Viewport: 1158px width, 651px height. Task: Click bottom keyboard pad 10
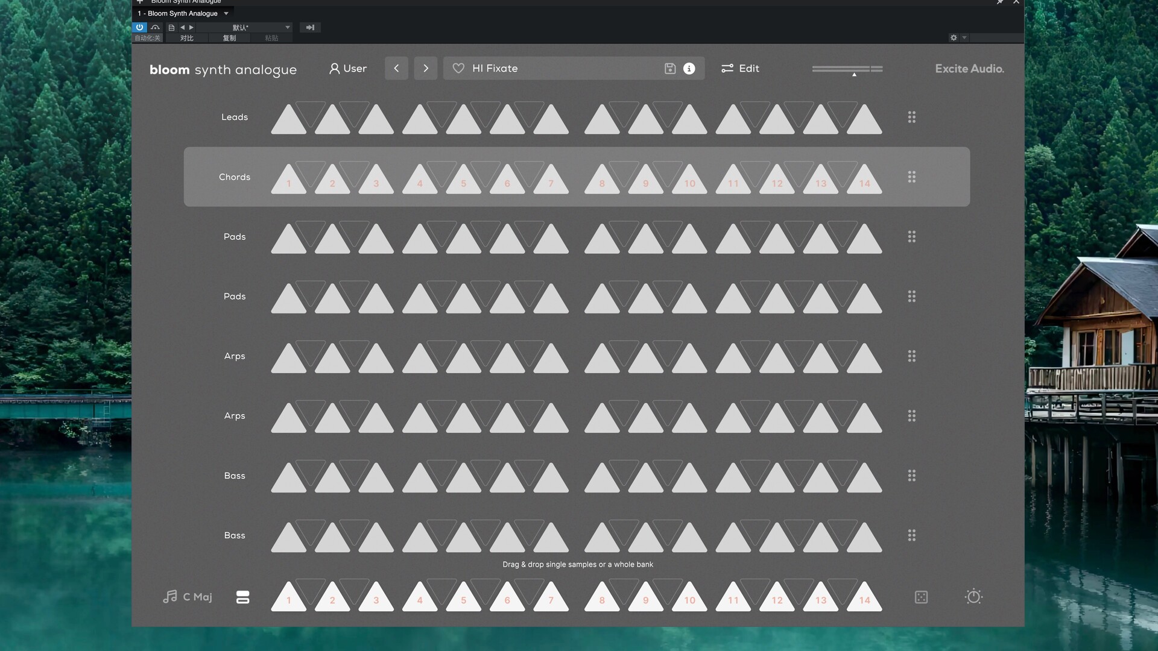[x=689, y=598]
